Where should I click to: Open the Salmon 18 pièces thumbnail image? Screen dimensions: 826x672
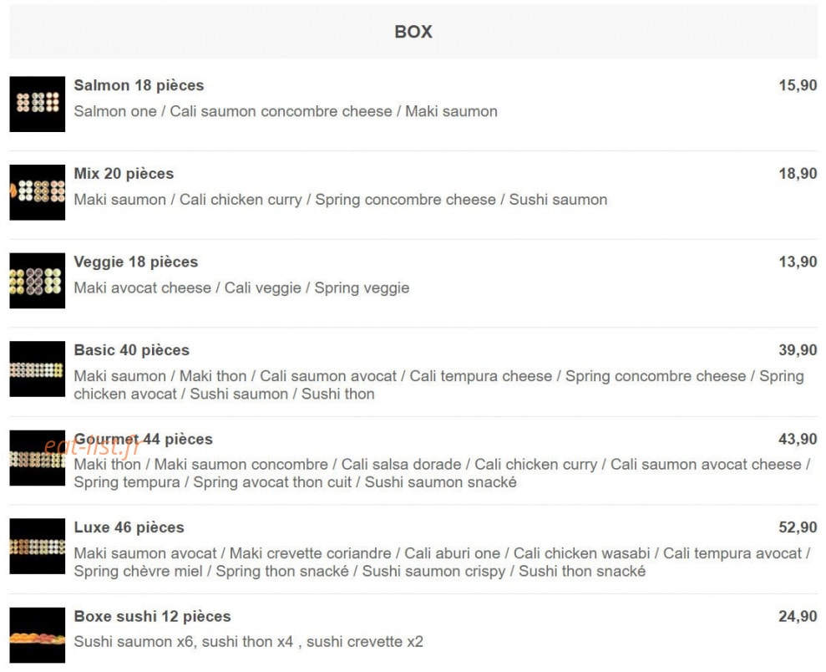[38, 104]
